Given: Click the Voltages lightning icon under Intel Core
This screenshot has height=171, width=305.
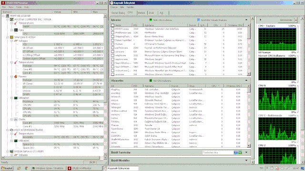Looking at the screenshot, I should point(16,41).
